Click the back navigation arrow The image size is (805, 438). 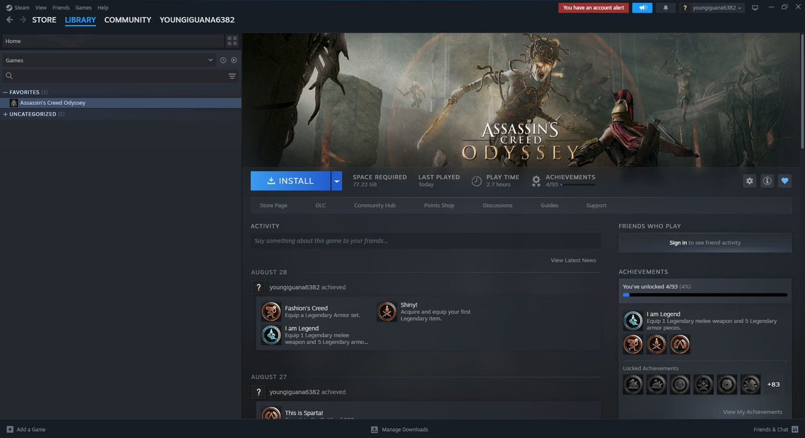click(9, 19)
